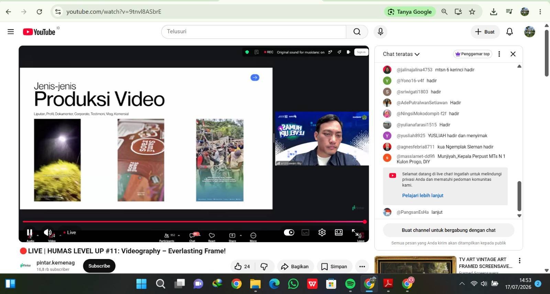The width and height of the screenshot is (550, 294).
Task: Open YouTube notifications bell
Action: pos(509,32)
